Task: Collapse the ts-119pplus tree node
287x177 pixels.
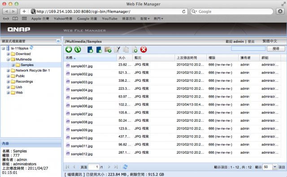Action: (3, 48)
